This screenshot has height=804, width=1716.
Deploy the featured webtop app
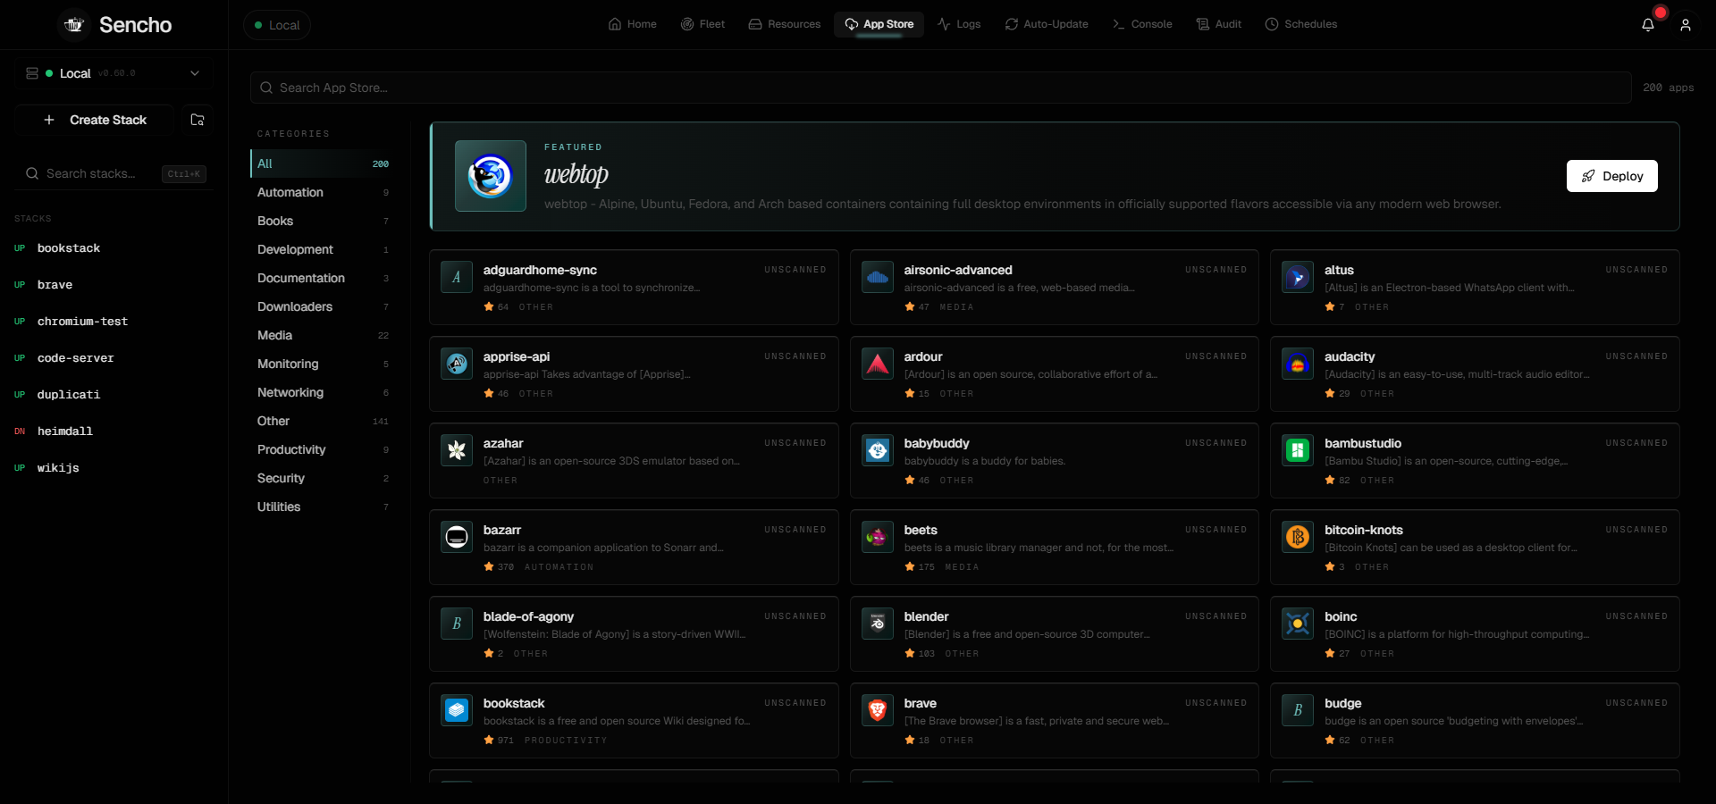click(1612, 176)
